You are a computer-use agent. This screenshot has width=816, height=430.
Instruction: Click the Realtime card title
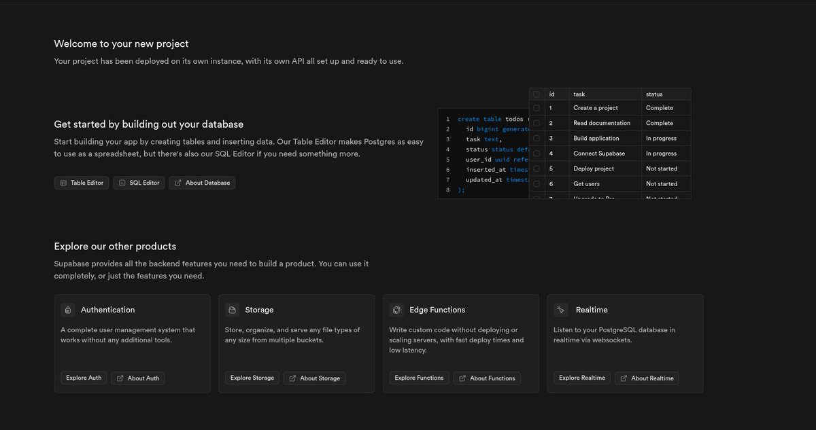point(592,310)
